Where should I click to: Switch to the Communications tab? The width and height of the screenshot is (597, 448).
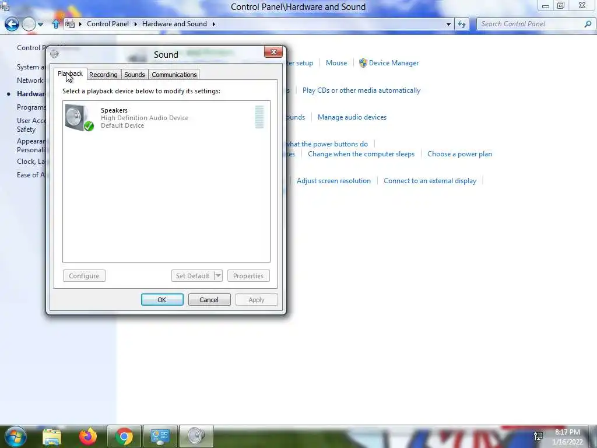tap(174, 75)
